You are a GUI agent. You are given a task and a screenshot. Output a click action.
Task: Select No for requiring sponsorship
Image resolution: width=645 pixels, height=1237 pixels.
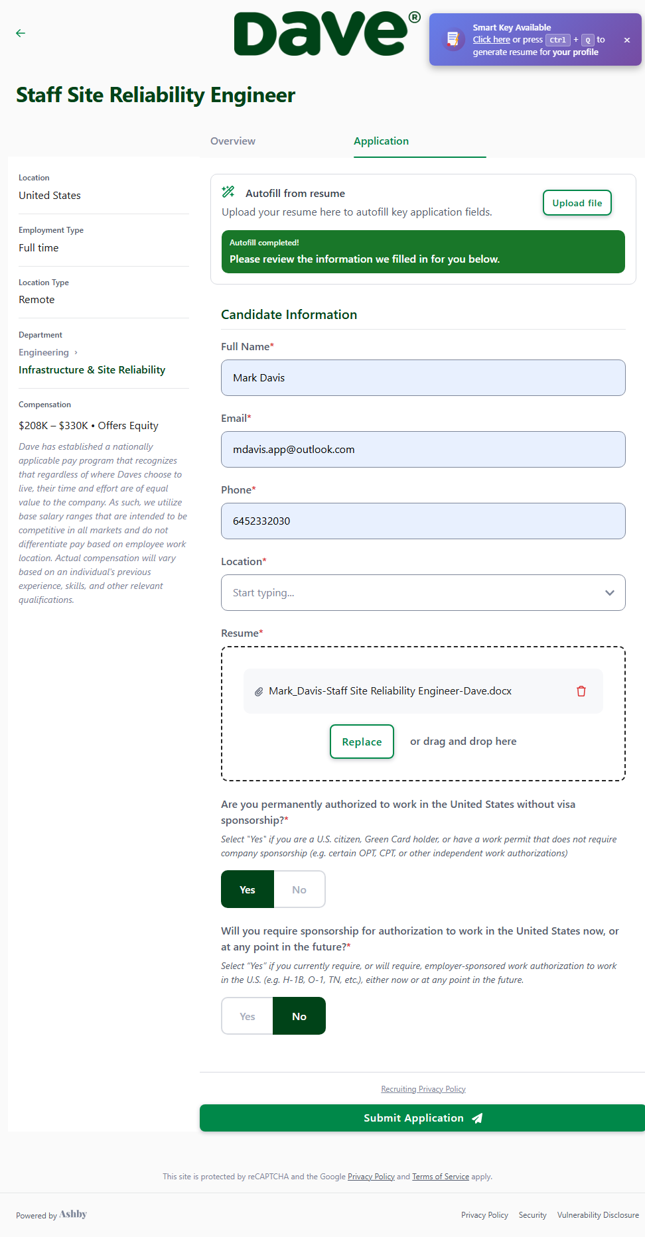click(x=299, y=1016)
